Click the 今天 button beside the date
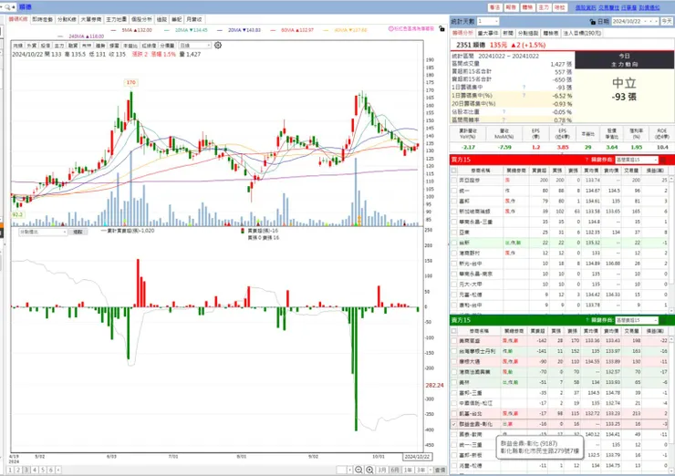Image resolution: width=675 pixels, height=476 pixels. pyautogui.click(x=667, y=21)
